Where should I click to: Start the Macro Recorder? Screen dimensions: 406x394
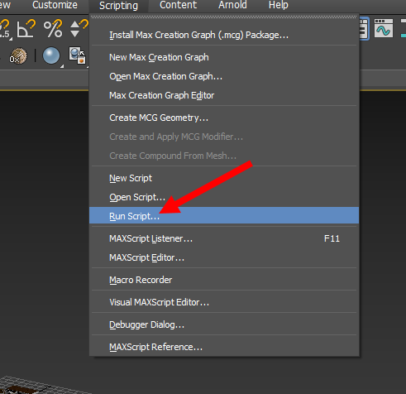224,280
